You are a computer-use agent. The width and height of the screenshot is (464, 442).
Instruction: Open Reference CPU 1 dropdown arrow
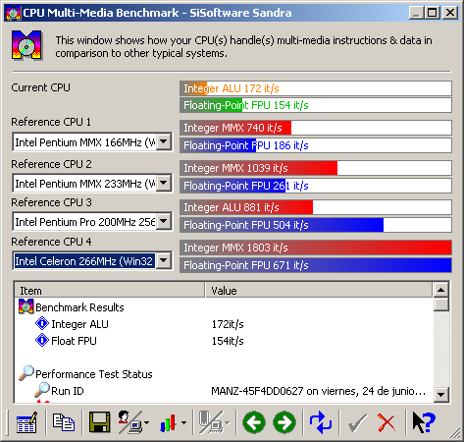coord(164,142)
